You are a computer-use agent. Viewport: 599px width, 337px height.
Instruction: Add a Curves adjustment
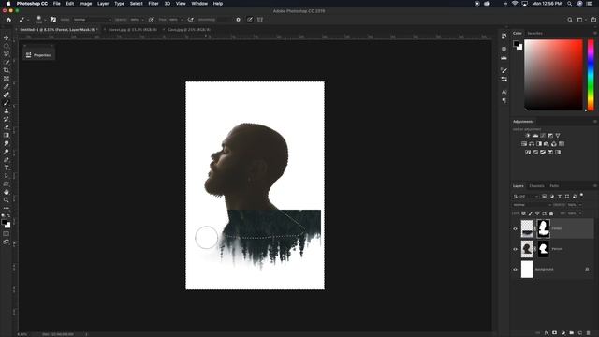pos(543,135)
